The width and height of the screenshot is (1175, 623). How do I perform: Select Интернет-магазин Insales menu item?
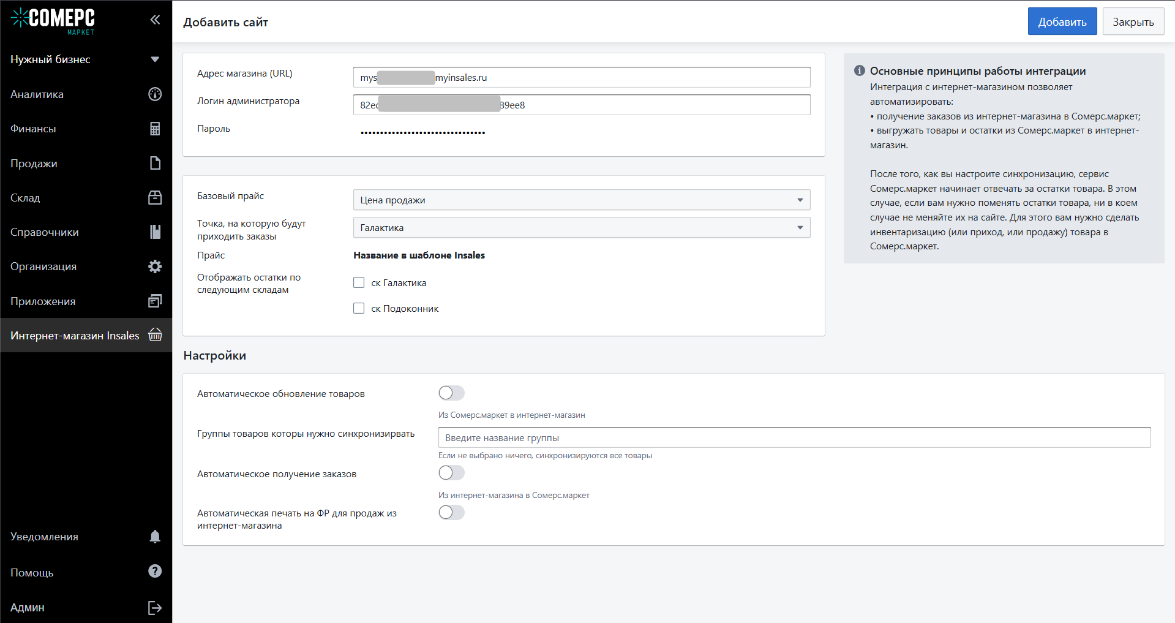[x=86, y=335]
